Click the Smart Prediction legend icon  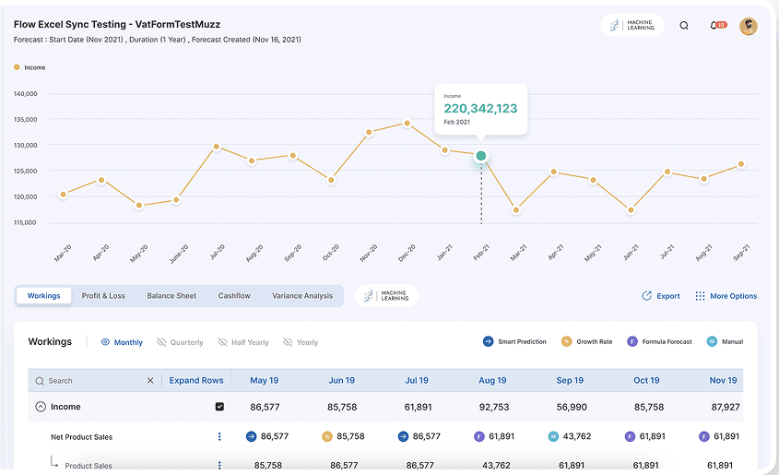(488, 341)
